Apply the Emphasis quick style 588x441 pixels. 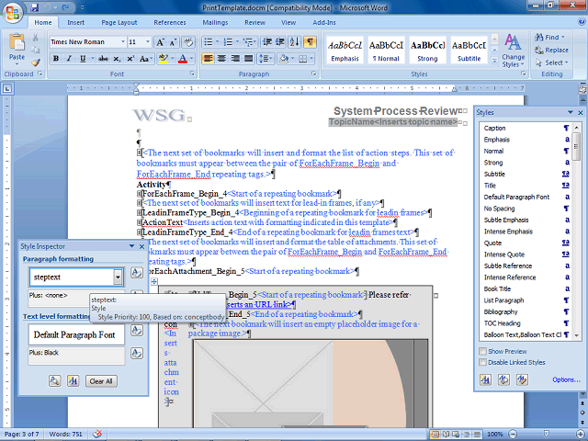[345, 51]
